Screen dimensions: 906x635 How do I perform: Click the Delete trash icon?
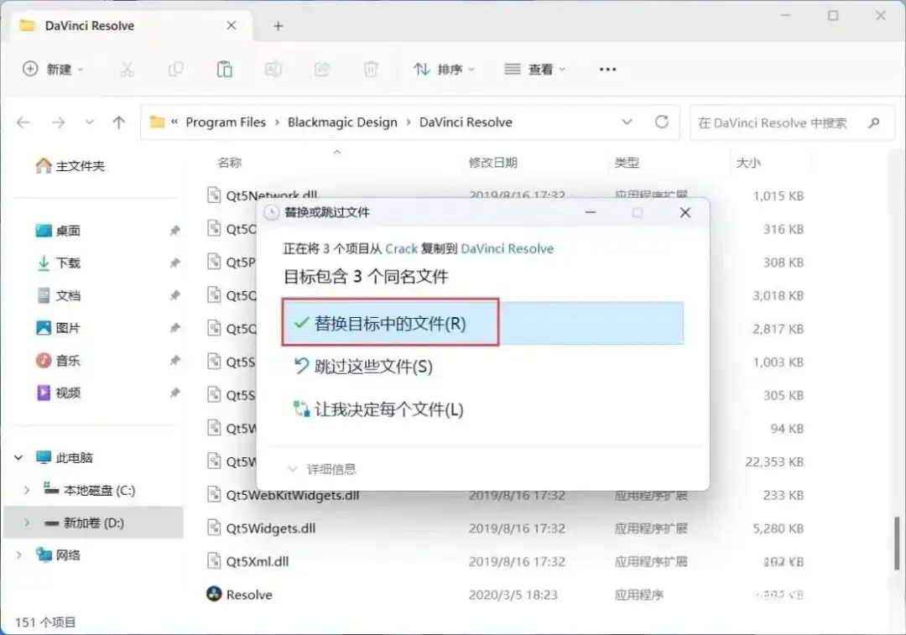371,70
